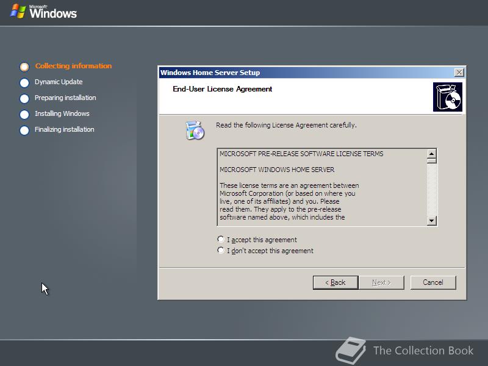Click the software box and CD icon
Image resolution: width=488 pixels, height=366 pixels.
195,130
